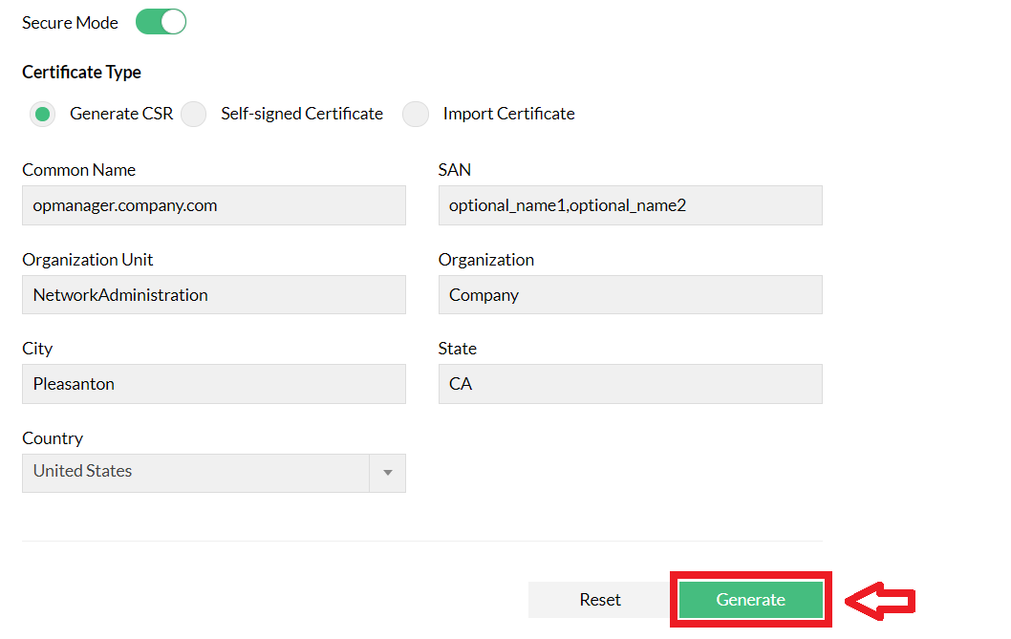Open the Country combo box showing United States
This screenshot has height=639, width=1011.
click(x=195, y=473)
